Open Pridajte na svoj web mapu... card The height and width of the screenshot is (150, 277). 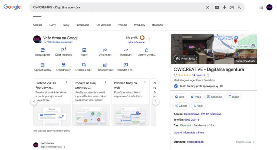click(x=91, y=102)
